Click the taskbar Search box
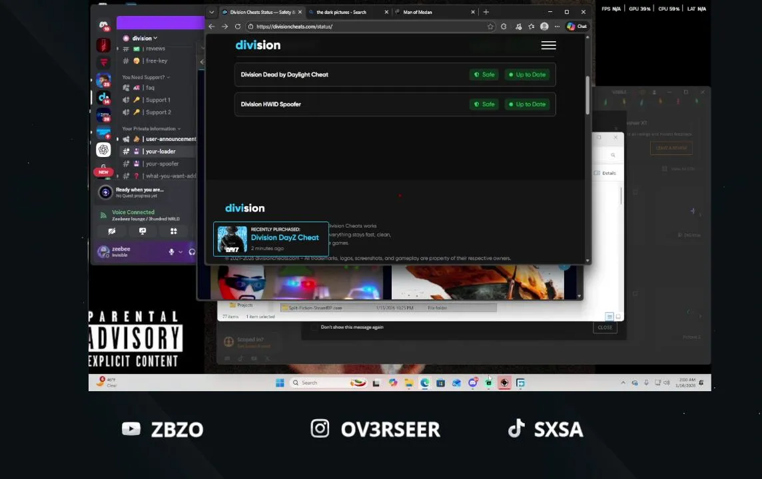The width and height of the screenshot is (762, 479). [x=328, y=383]
